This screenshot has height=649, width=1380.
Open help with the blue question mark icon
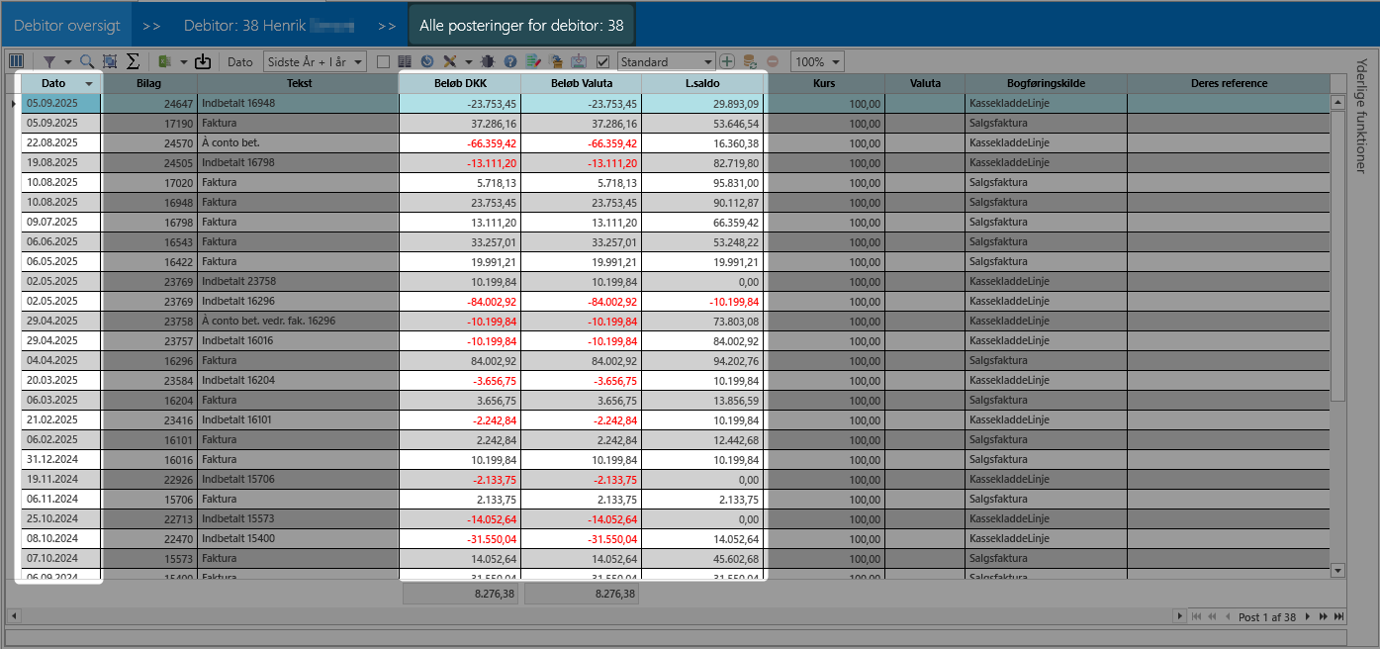click(x=511, y=61)
